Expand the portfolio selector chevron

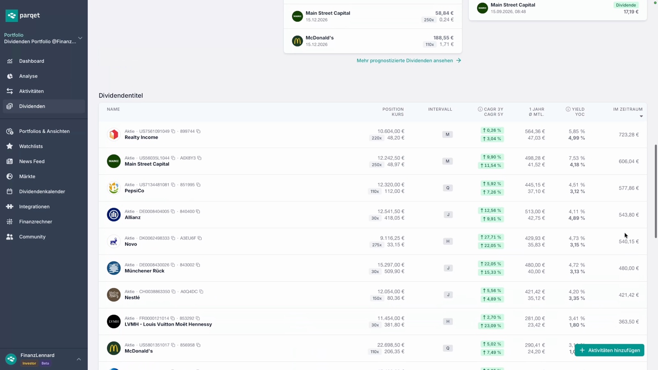(80, 38)
